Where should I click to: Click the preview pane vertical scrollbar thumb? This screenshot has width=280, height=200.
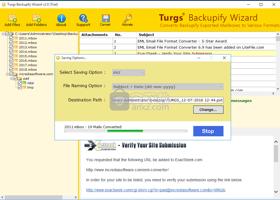pos(276,154)
